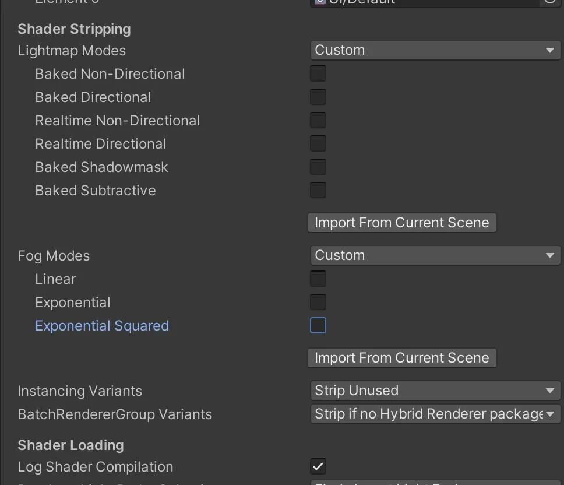Screen dimensions: 564x485
Task: Click Import From Current Scene under Fog Modes
Action: click(x=401, y=358)
